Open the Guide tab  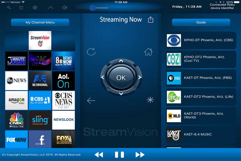[x=201, y=22]
